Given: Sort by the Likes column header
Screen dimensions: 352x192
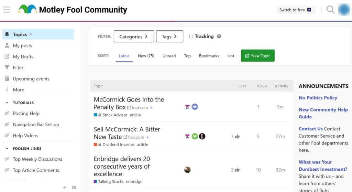Looking at the screenshot, I should (242, 86).
